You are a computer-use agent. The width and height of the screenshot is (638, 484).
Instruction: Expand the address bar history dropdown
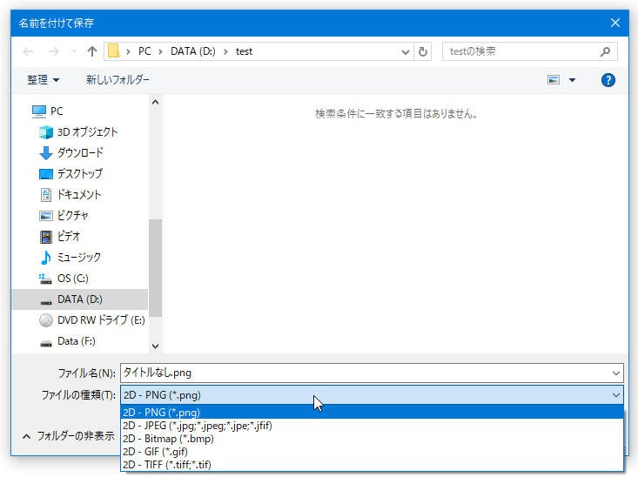pos(406,51)
